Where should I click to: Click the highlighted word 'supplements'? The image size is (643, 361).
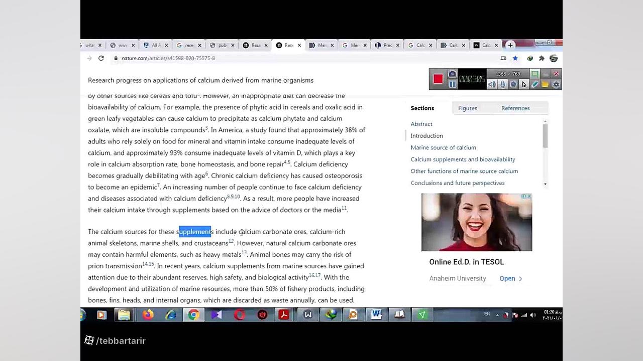pyautogui.click(x=195, y=232)
